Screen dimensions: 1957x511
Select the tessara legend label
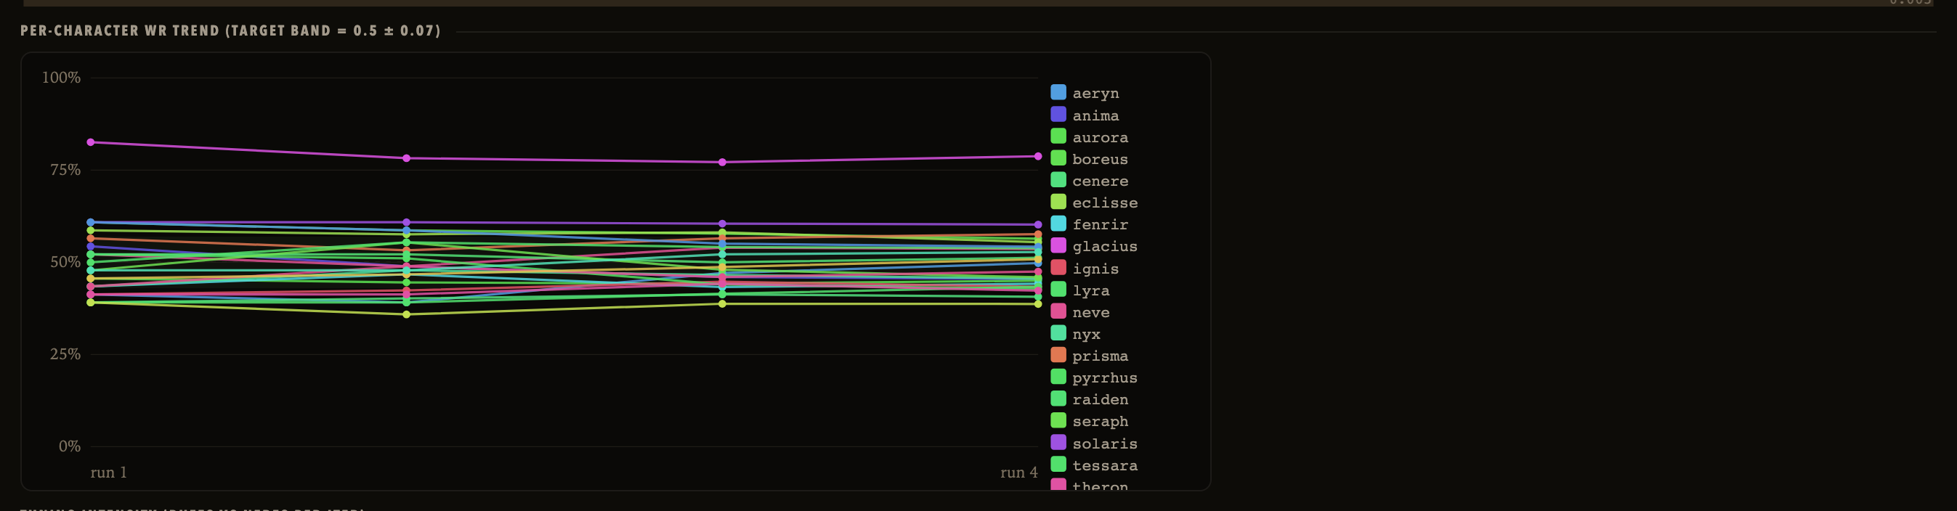coord(1104,465)
